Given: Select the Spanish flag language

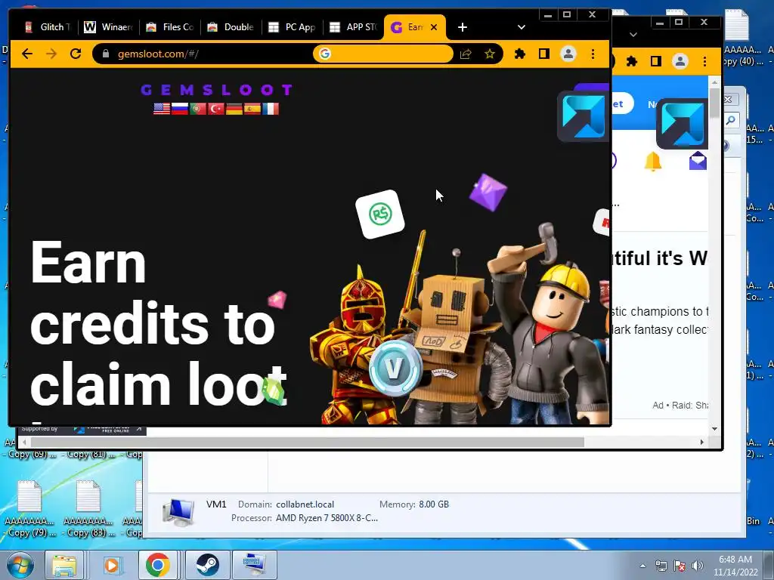Looking at the screenshot, I should pos(252,109).
